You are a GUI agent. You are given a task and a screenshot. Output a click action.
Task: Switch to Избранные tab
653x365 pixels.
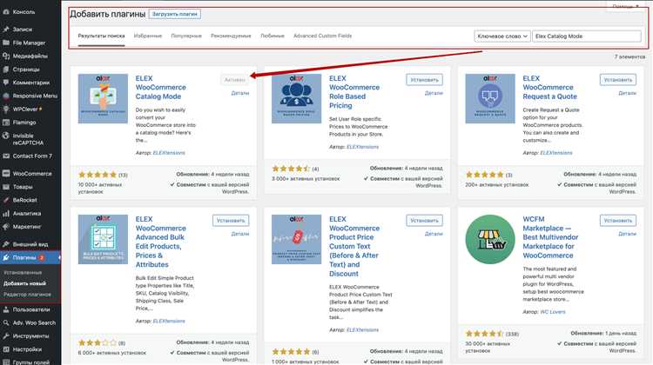(148, 36)
